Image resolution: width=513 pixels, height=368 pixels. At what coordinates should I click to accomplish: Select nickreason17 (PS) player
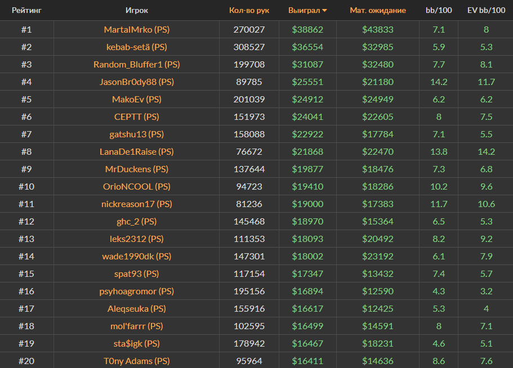click(x=137, y=204)
